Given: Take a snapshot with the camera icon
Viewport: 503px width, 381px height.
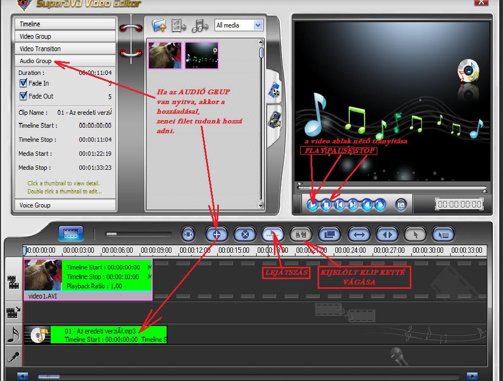Looking at the screenshot, I should (x=401, y=205).
